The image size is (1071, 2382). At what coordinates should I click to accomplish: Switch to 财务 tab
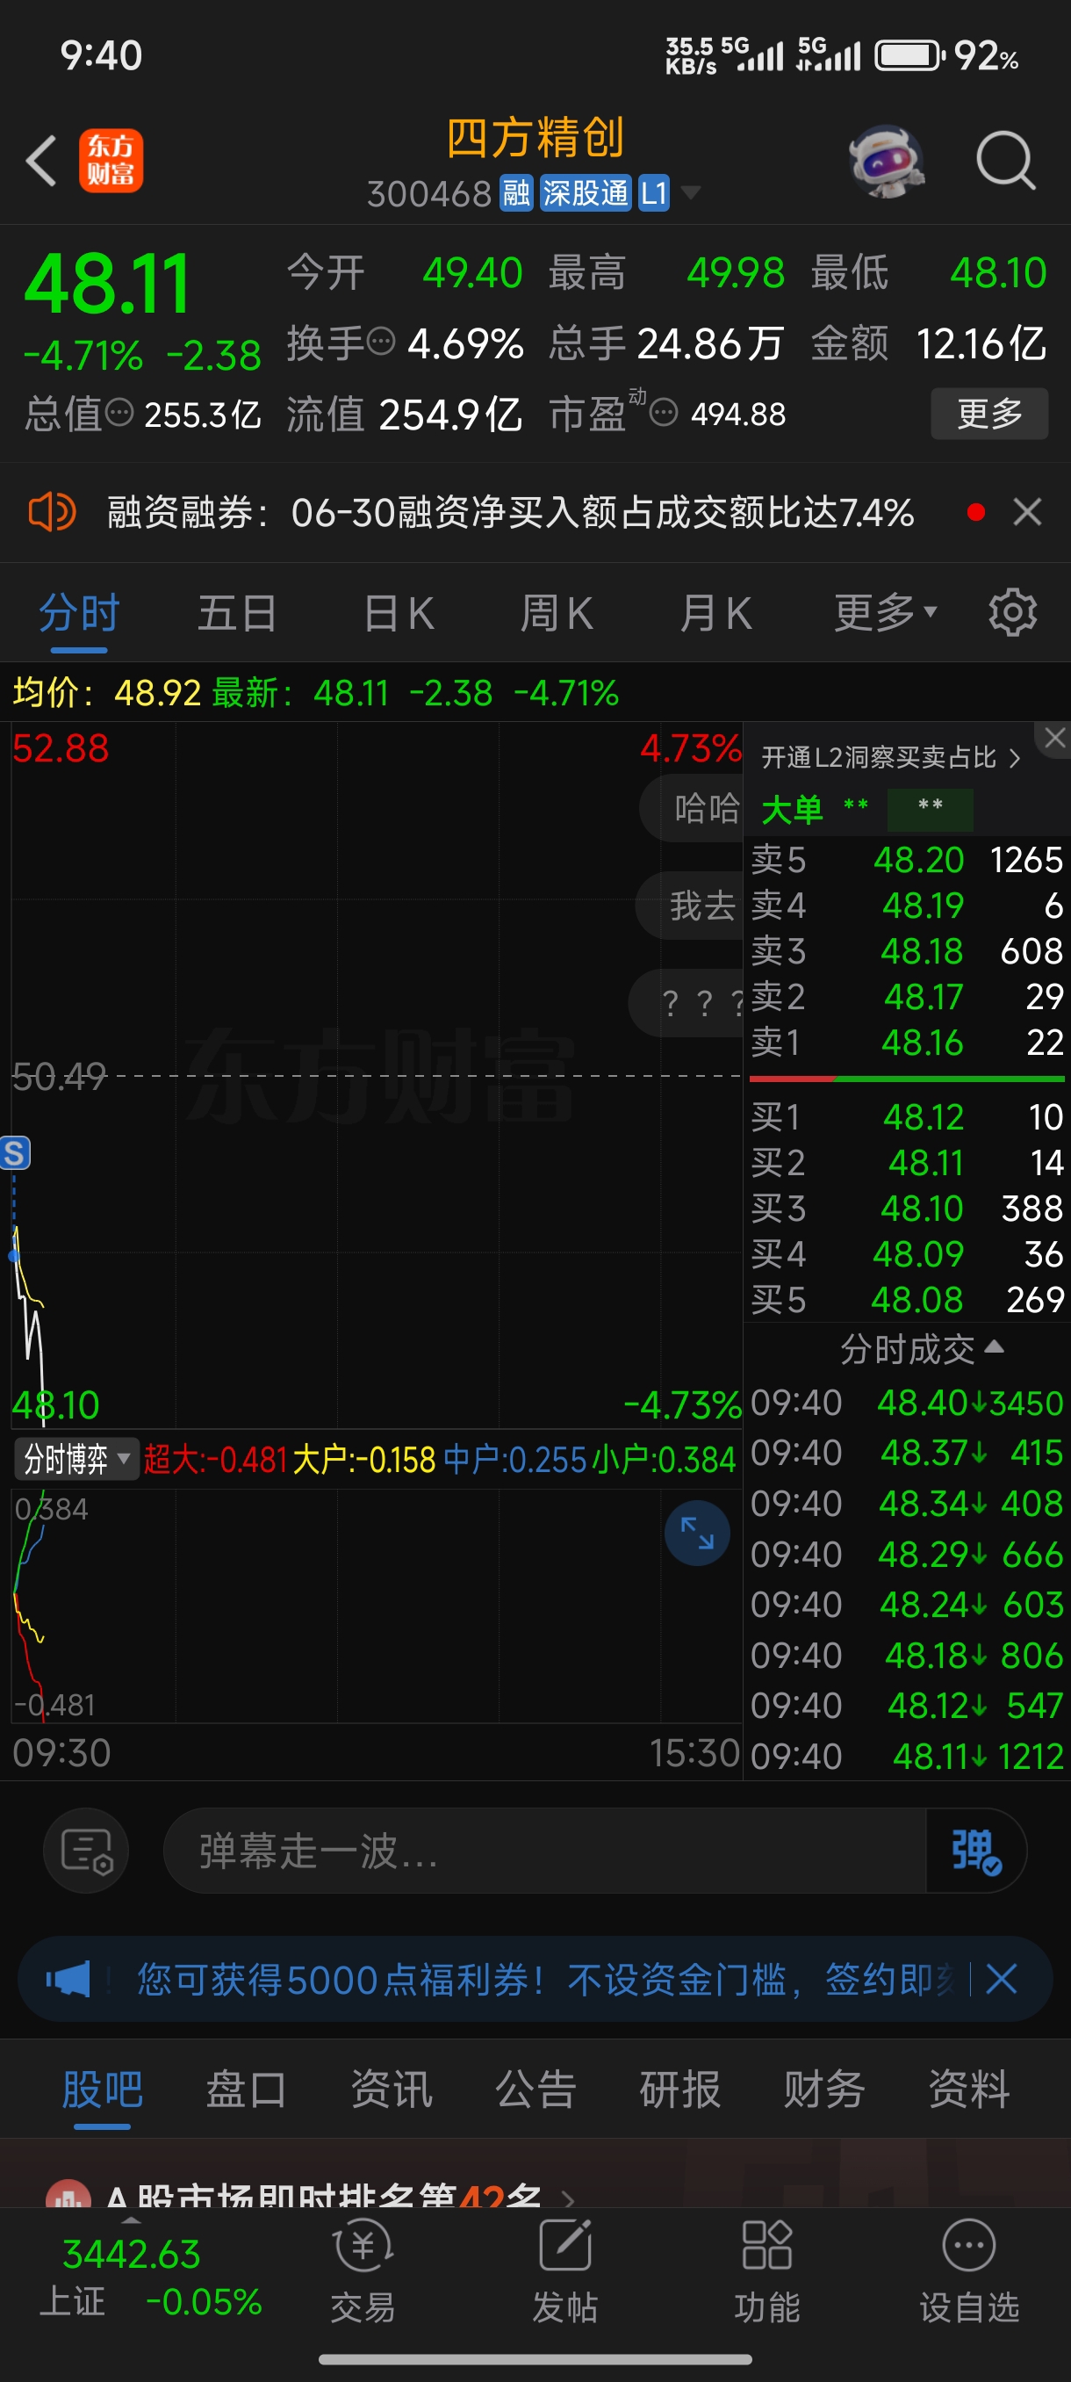tap(824, 2089)
